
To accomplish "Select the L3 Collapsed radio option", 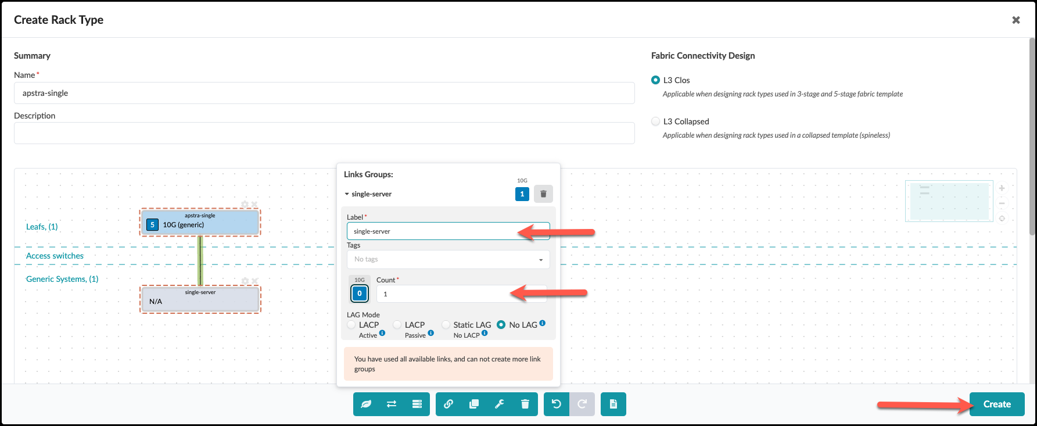I will pos(656,121).
